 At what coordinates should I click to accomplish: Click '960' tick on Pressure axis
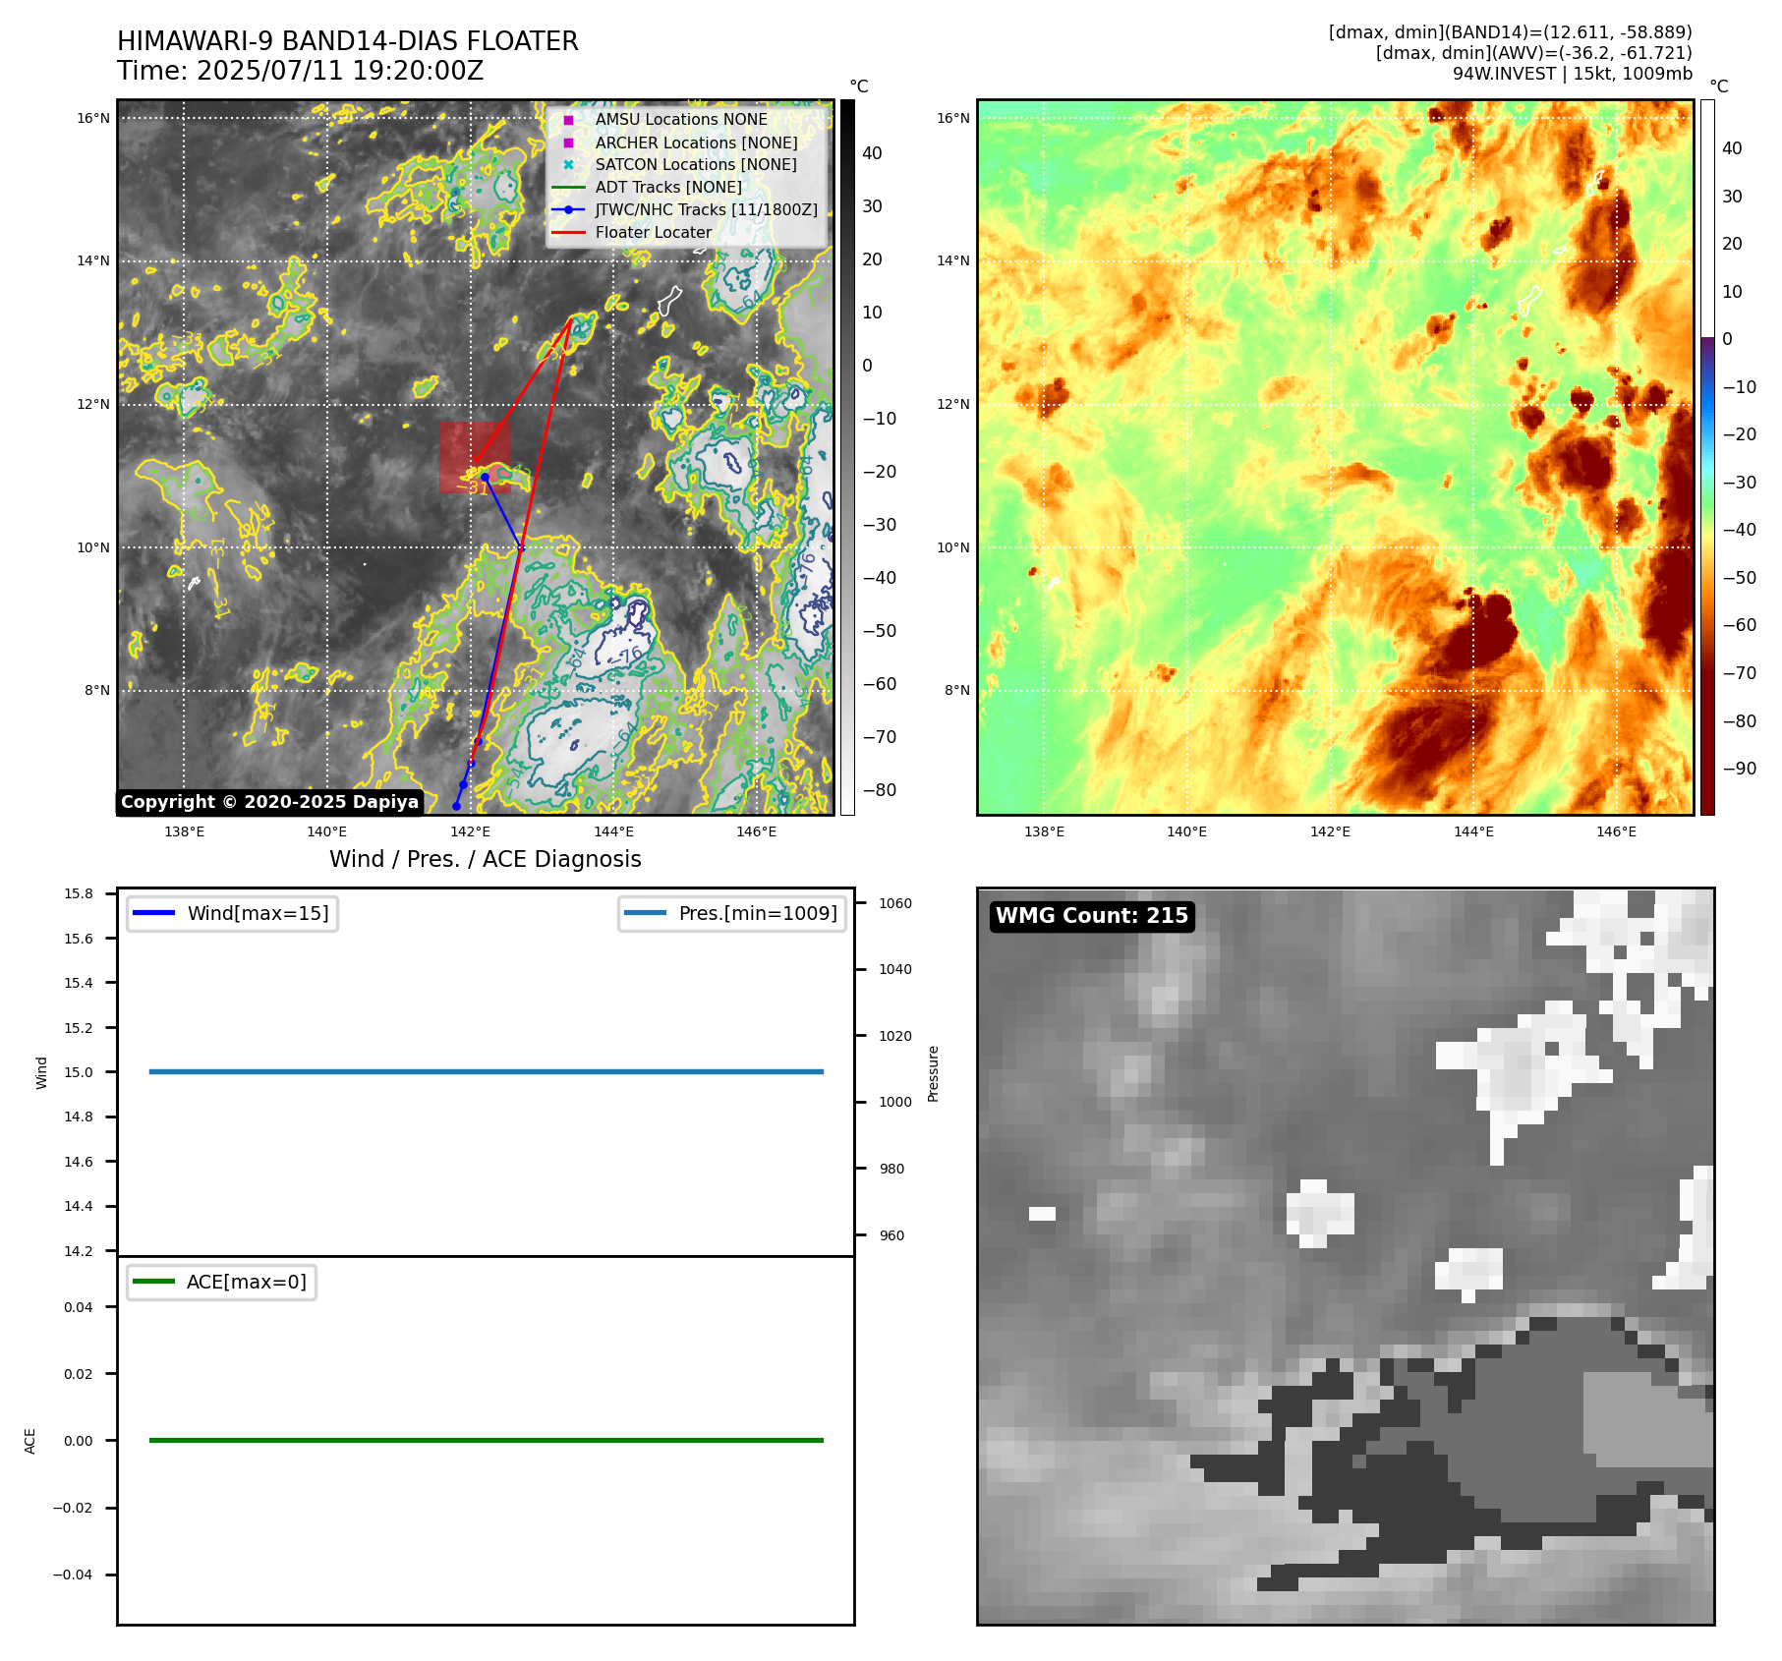(x=891, y=1235)
